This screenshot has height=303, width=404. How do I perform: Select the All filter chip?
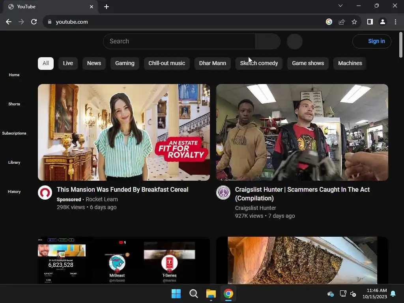point(46,64)
